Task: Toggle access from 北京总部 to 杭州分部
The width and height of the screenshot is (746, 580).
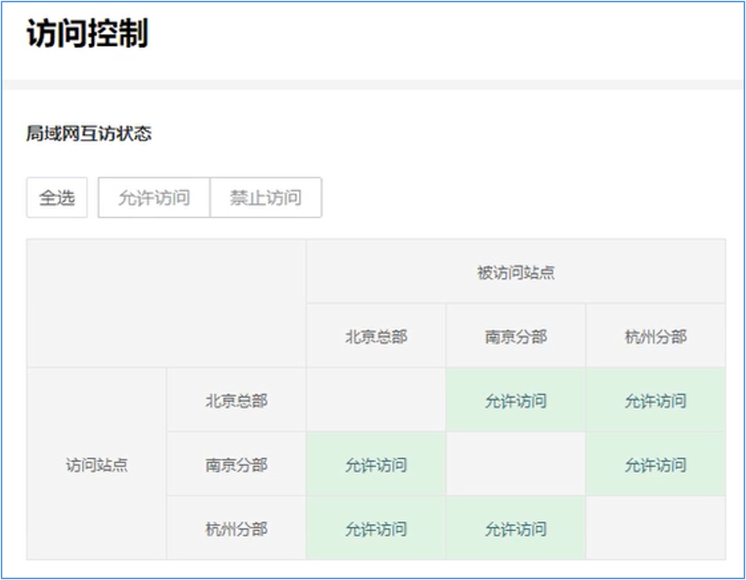Action: click(x=655, y=401)
